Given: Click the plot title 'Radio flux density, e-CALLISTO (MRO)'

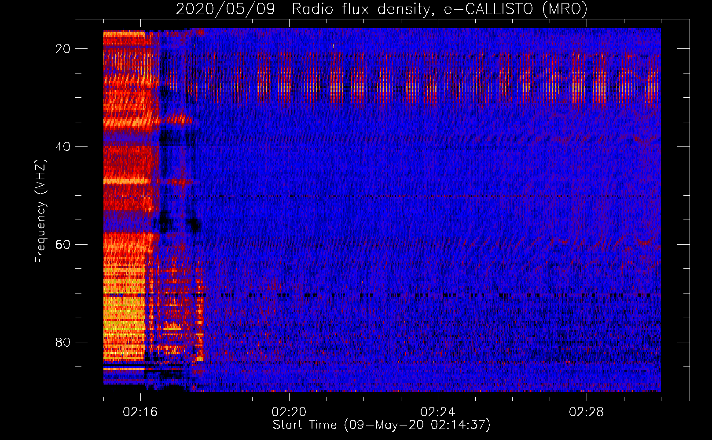Looking at the screenshot, I should coord(439,9).
